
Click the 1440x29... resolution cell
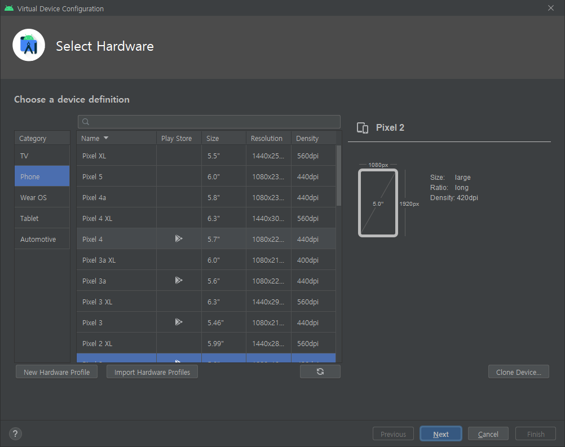click(268, 302)
